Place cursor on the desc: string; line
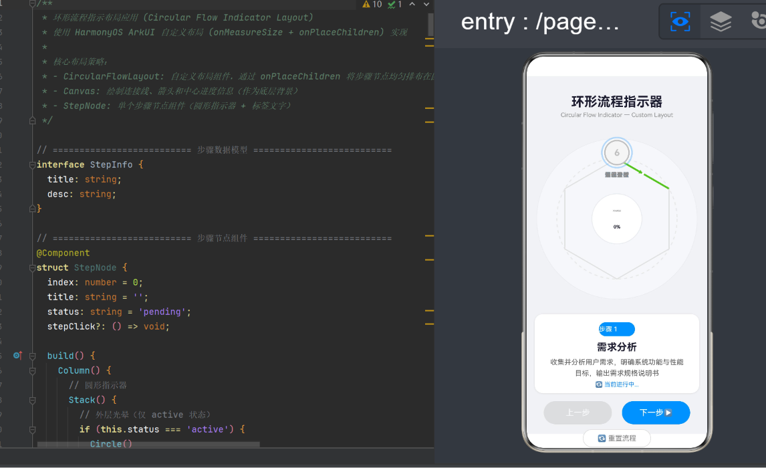Screen dimensions: 766x468 (82, 194)
